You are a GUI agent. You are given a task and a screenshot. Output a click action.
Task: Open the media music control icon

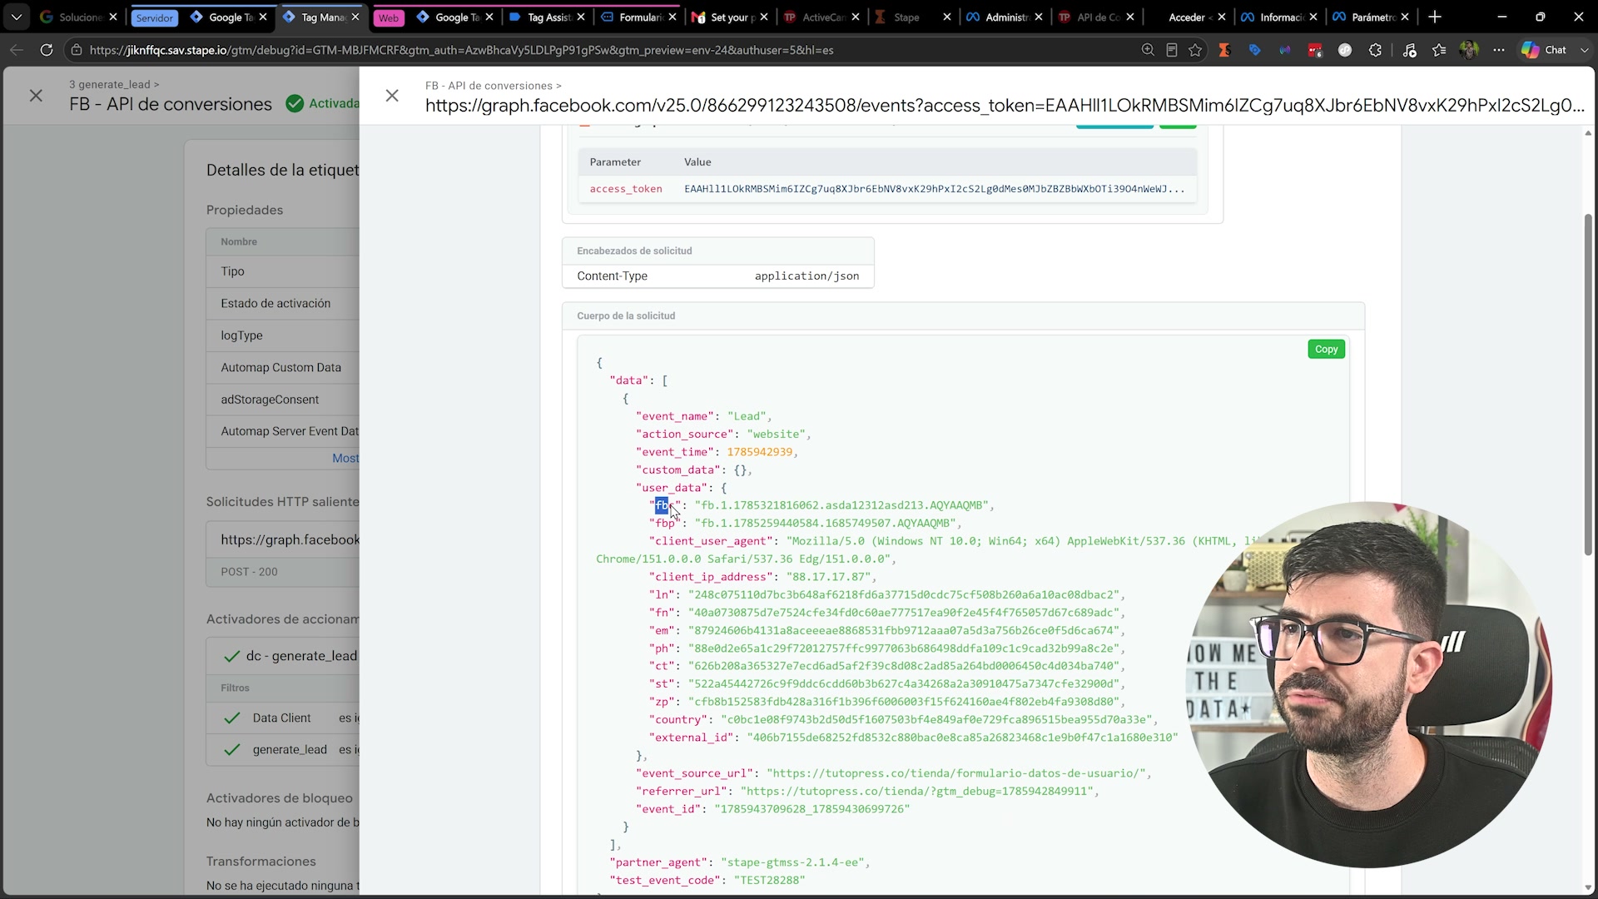point(1409,50)
